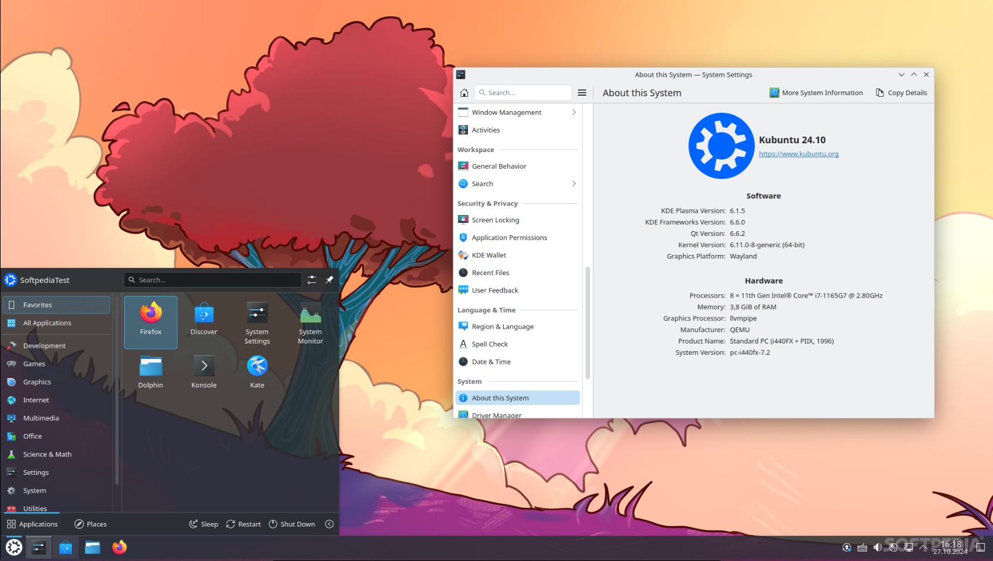
Task: Open Spell Check settings
Action: [518, 344]
